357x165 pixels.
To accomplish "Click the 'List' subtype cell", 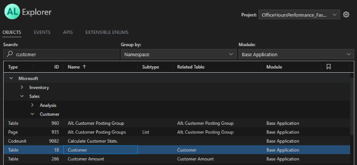I will [146, 132].
